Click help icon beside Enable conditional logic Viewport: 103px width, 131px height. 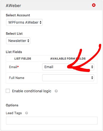[x=56, y=91]
